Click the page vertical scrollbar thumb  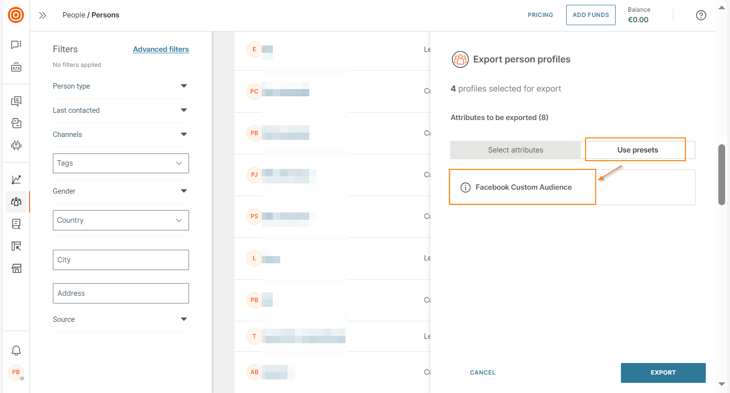point(721,175)
